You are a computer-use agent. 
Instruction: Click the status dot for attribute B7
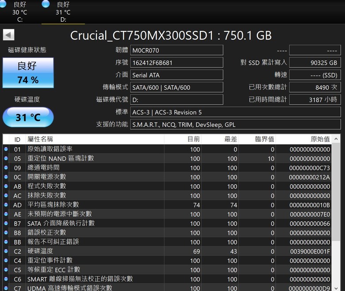pyautogui.click(x=6, y=223)
